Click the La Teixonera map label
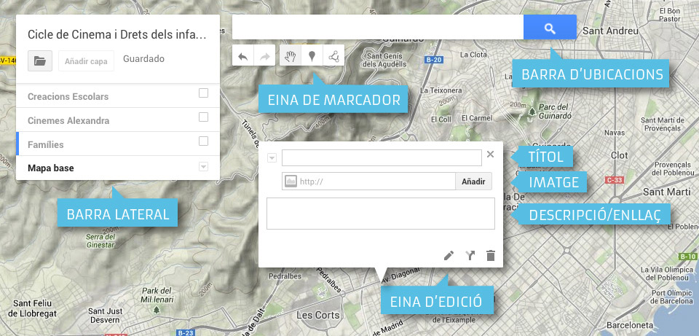Image resolution: width=699 pixels, height=336 pixels. click(x=441, y=90)
